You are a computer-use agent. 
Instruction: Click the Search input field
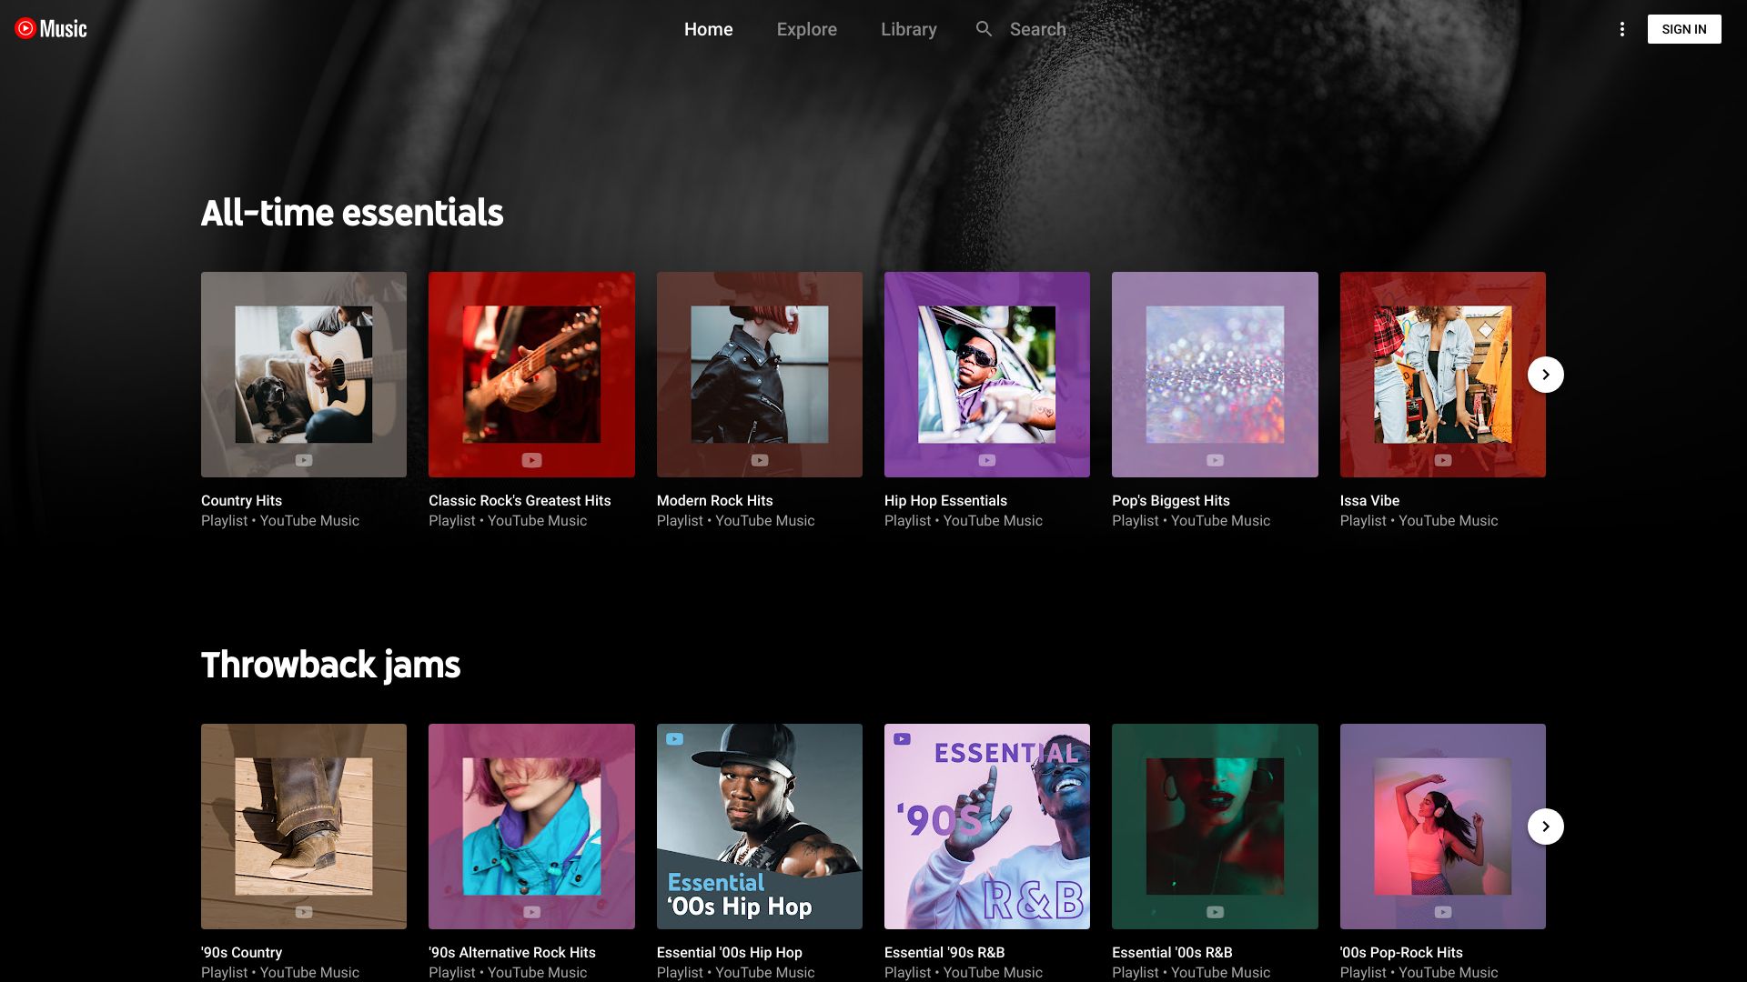(1038, 29)
